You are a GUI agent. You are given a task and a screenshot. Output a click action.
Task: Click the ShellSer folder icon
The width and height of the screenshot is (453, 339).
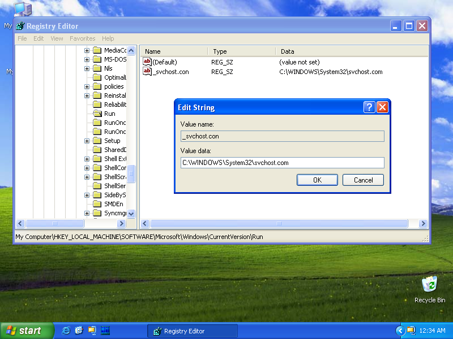click(x=97, y=186)
